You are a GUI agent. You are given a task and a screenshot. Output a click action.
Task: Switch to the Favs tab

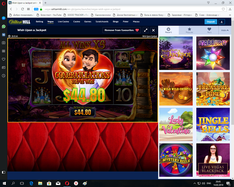tap(209, 30)
